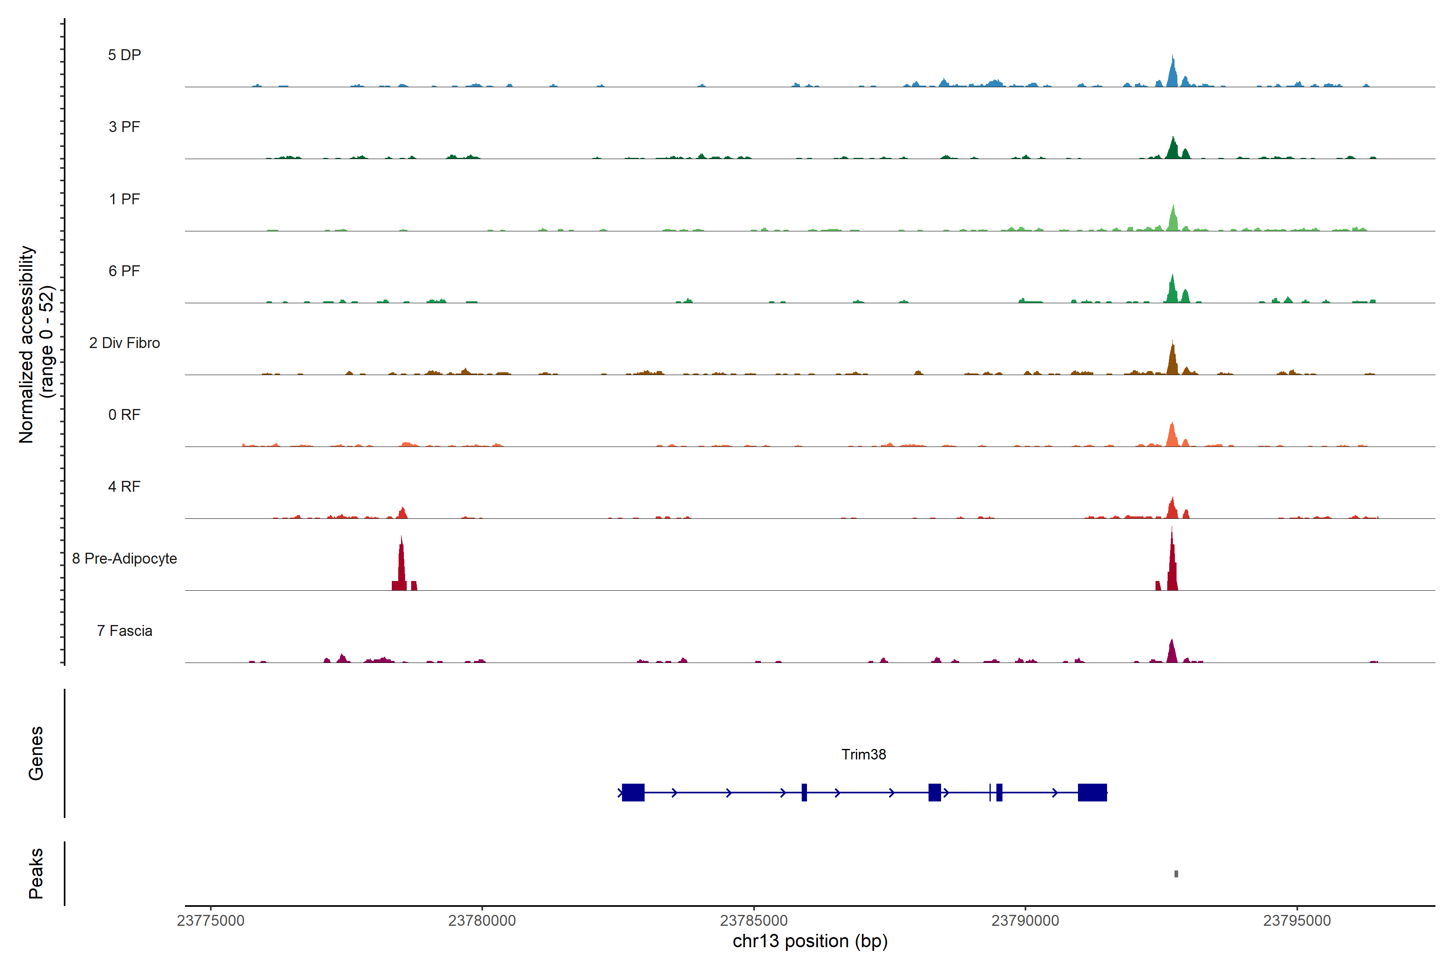
Task: Click the 23790000 axis tick label
Action: [x=1025, y=921]
